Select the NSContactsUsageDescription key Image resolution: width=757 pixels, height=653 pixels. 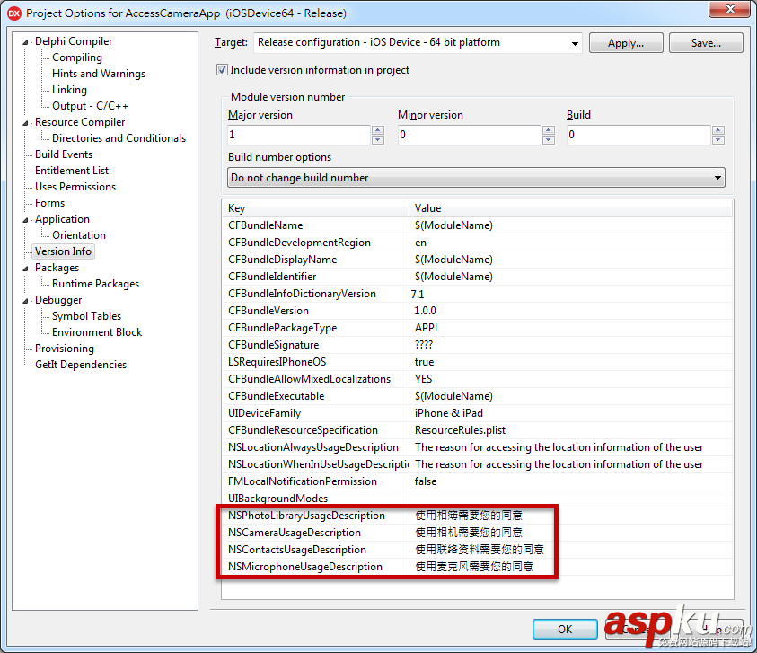pos(297,550)
